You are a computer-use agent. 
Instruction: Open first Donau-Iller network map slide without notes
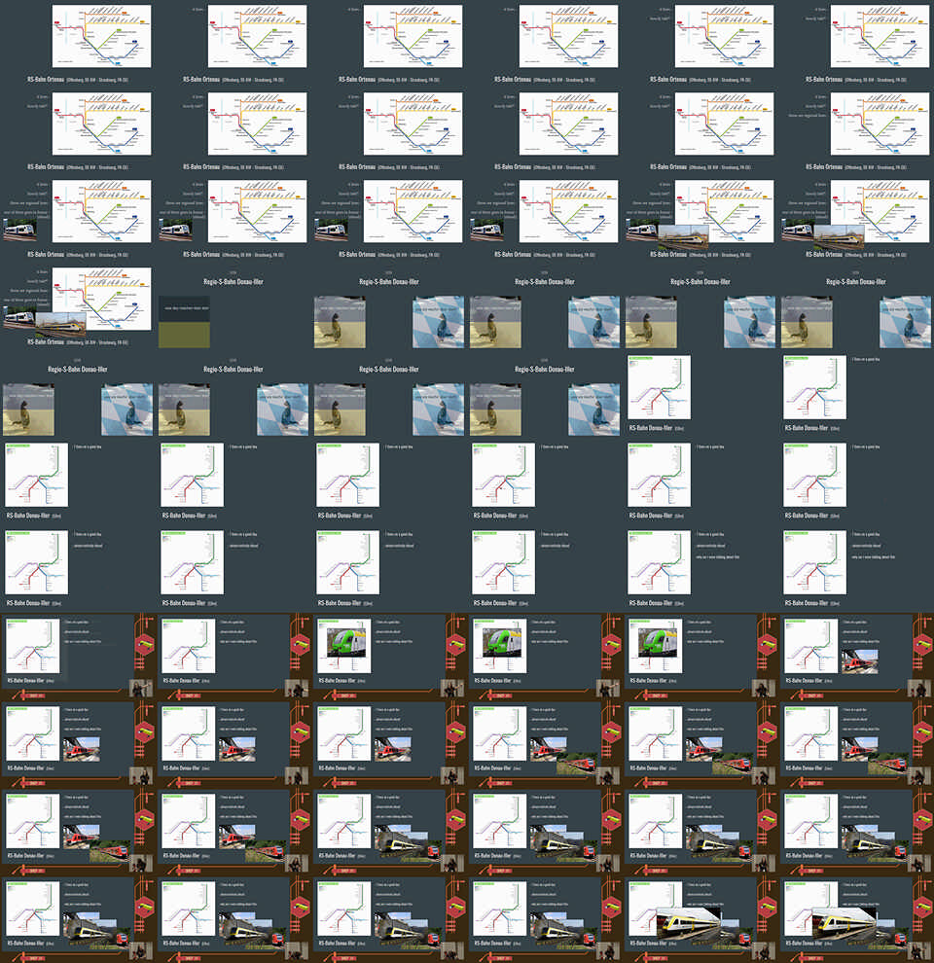click(x=659, y=388)
